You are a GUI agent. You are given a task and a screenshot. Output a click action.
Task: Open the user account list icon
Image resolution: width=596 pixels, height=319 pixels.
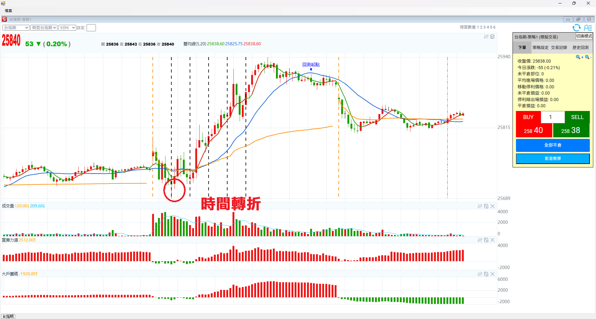click(x=588, y=28)
